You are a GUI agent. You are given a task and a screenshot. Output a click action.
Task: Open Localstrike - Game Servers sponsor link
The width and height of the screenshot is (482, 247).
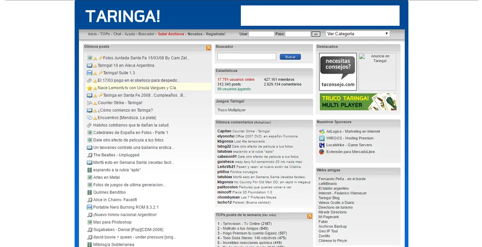point(349,145)
